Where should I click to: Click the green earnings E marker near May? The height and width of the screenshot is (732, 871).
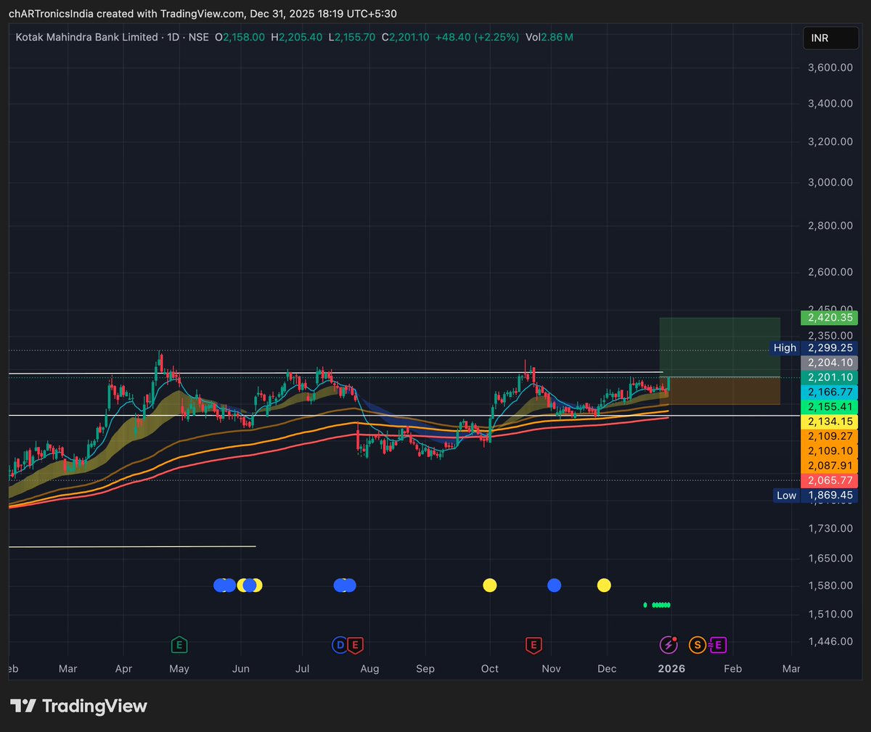tap(179, 644)
